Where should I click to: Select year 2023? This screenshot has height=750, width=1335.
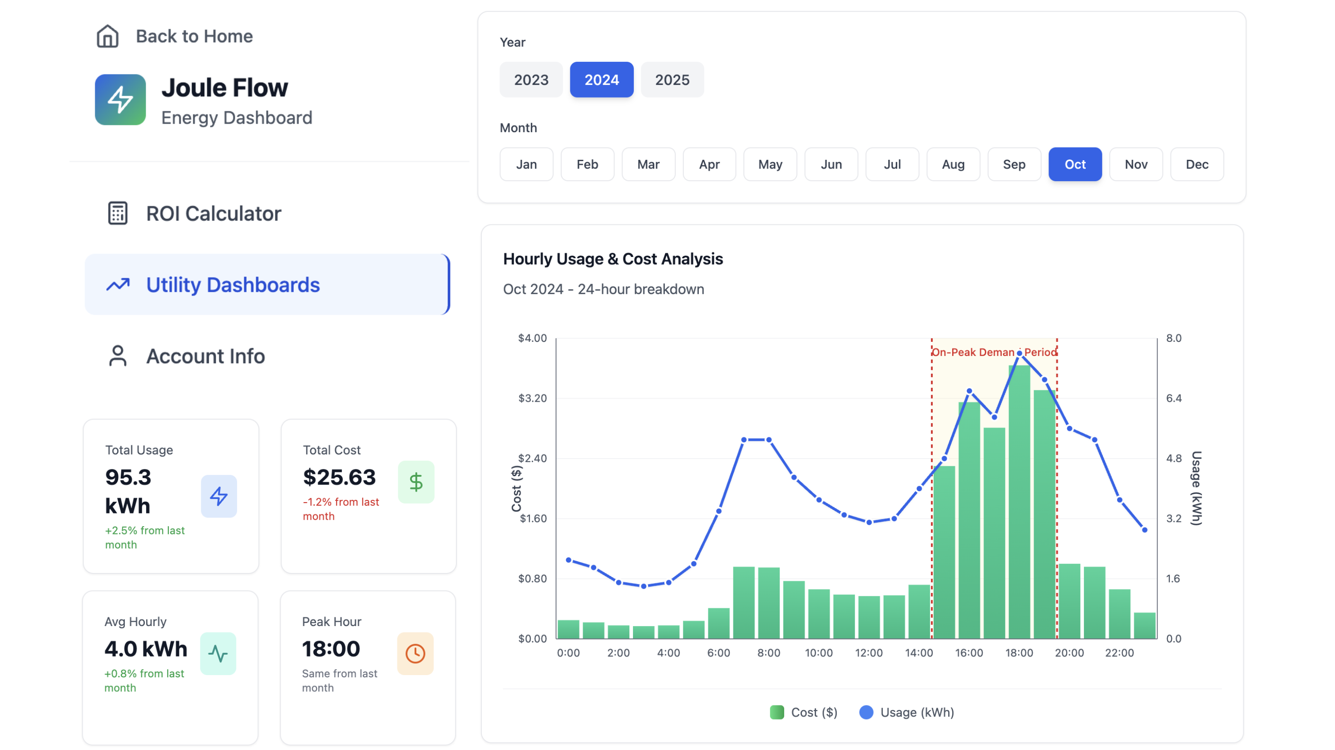(x=531, y=79)
